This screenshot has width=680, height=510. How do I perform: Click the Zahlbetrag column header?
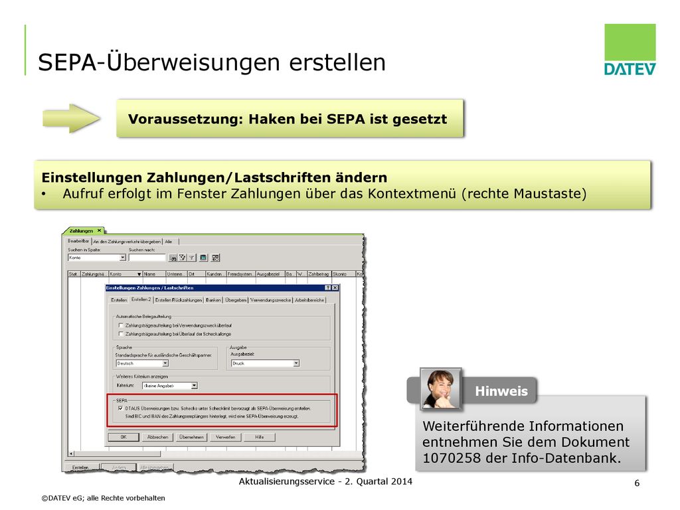click(x=319, y=274)
